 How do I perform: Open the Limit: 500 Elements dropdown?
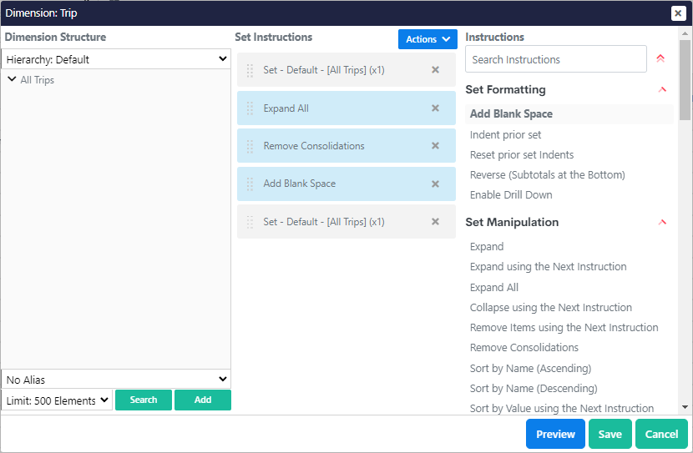click(x=57, y=400)
